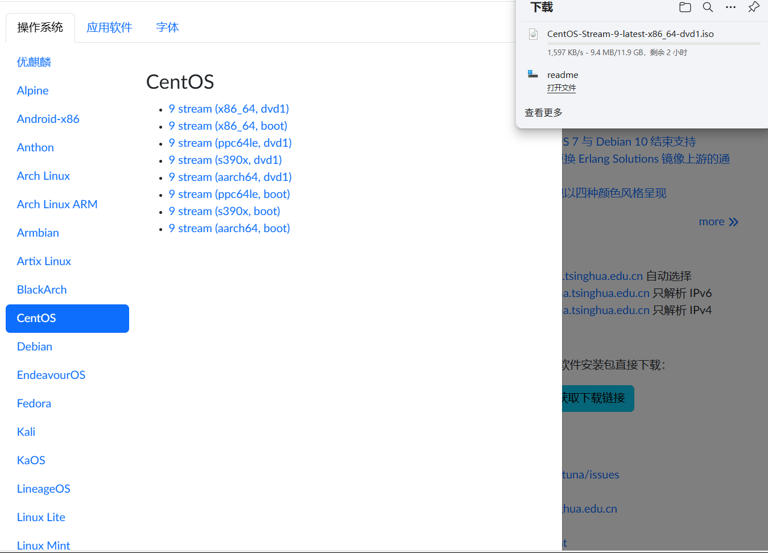Click 查看更多 in downloads panel
The height and width of the screenshot is (553, 768).
click(543, 113)
